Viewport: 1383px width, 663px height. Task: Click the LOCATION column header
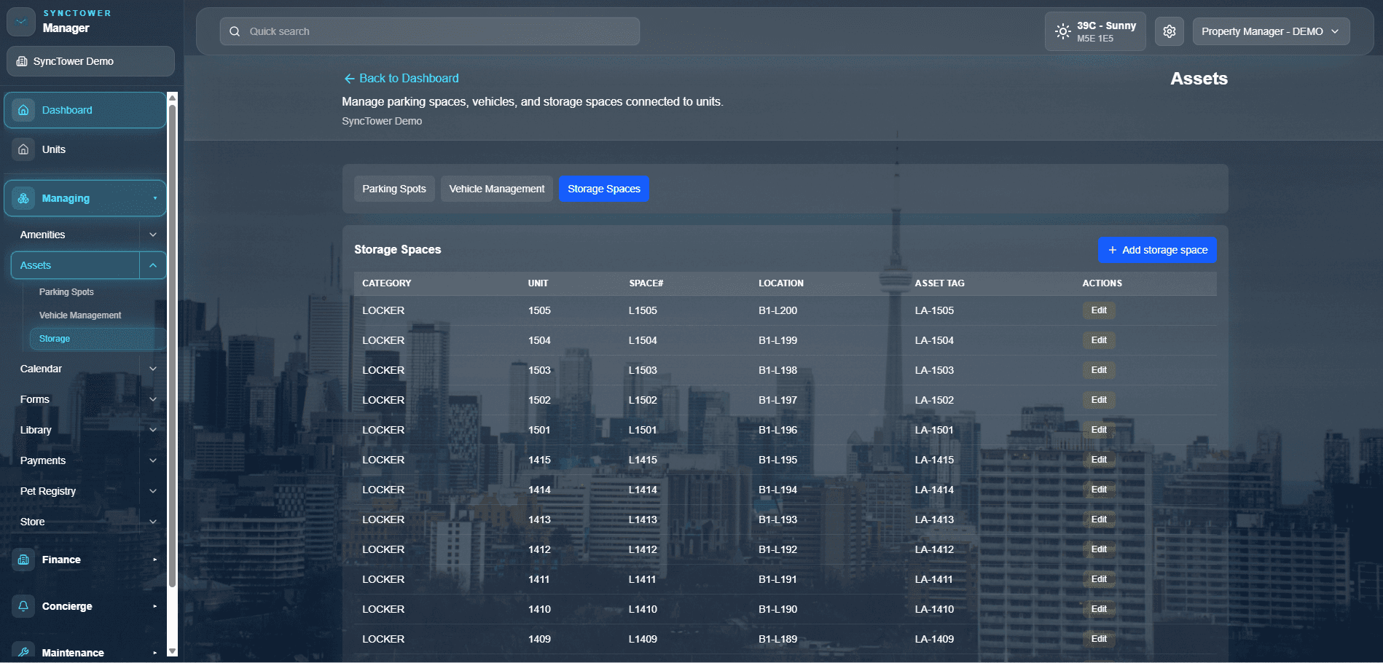pyautogui.click(x=781, y=283)
